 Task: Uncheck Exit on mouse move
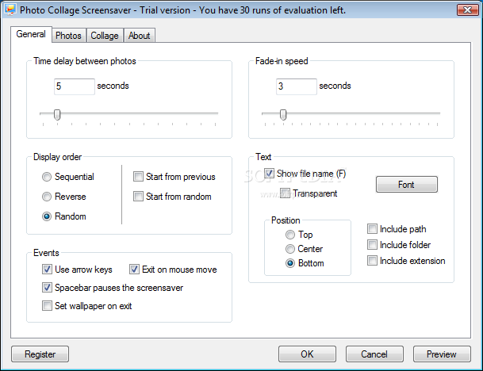coord(134,269)
